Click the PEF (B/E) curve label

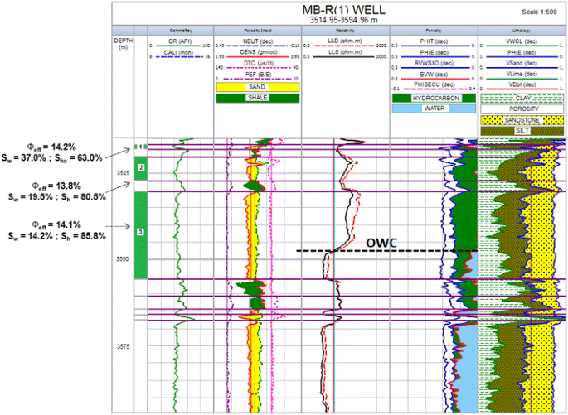[x=257, y=75]
